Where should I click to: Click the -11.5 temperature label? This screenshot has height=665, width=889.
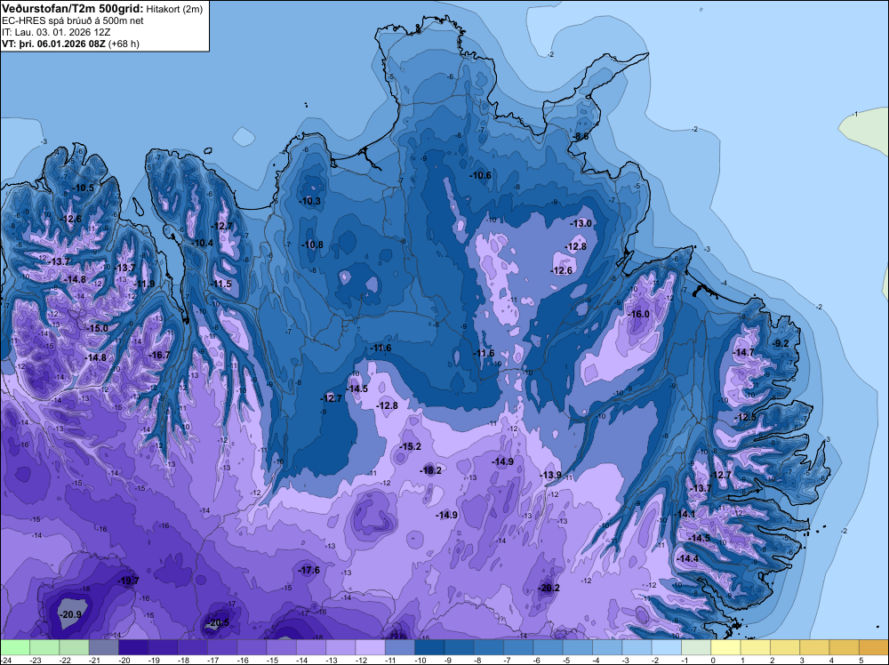point(220,284)
